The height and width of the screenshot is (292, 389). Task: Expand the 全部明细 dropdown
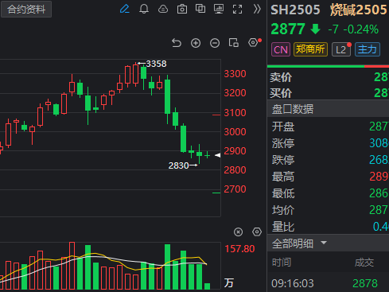(299, 243)
